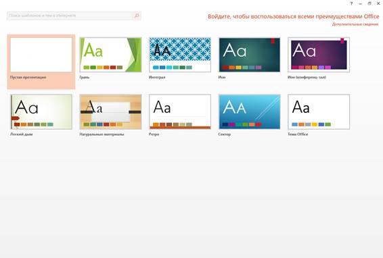Click the Дополнительные сведения link
The width and height of the screenshot is (383, 258).
point(355,24)
